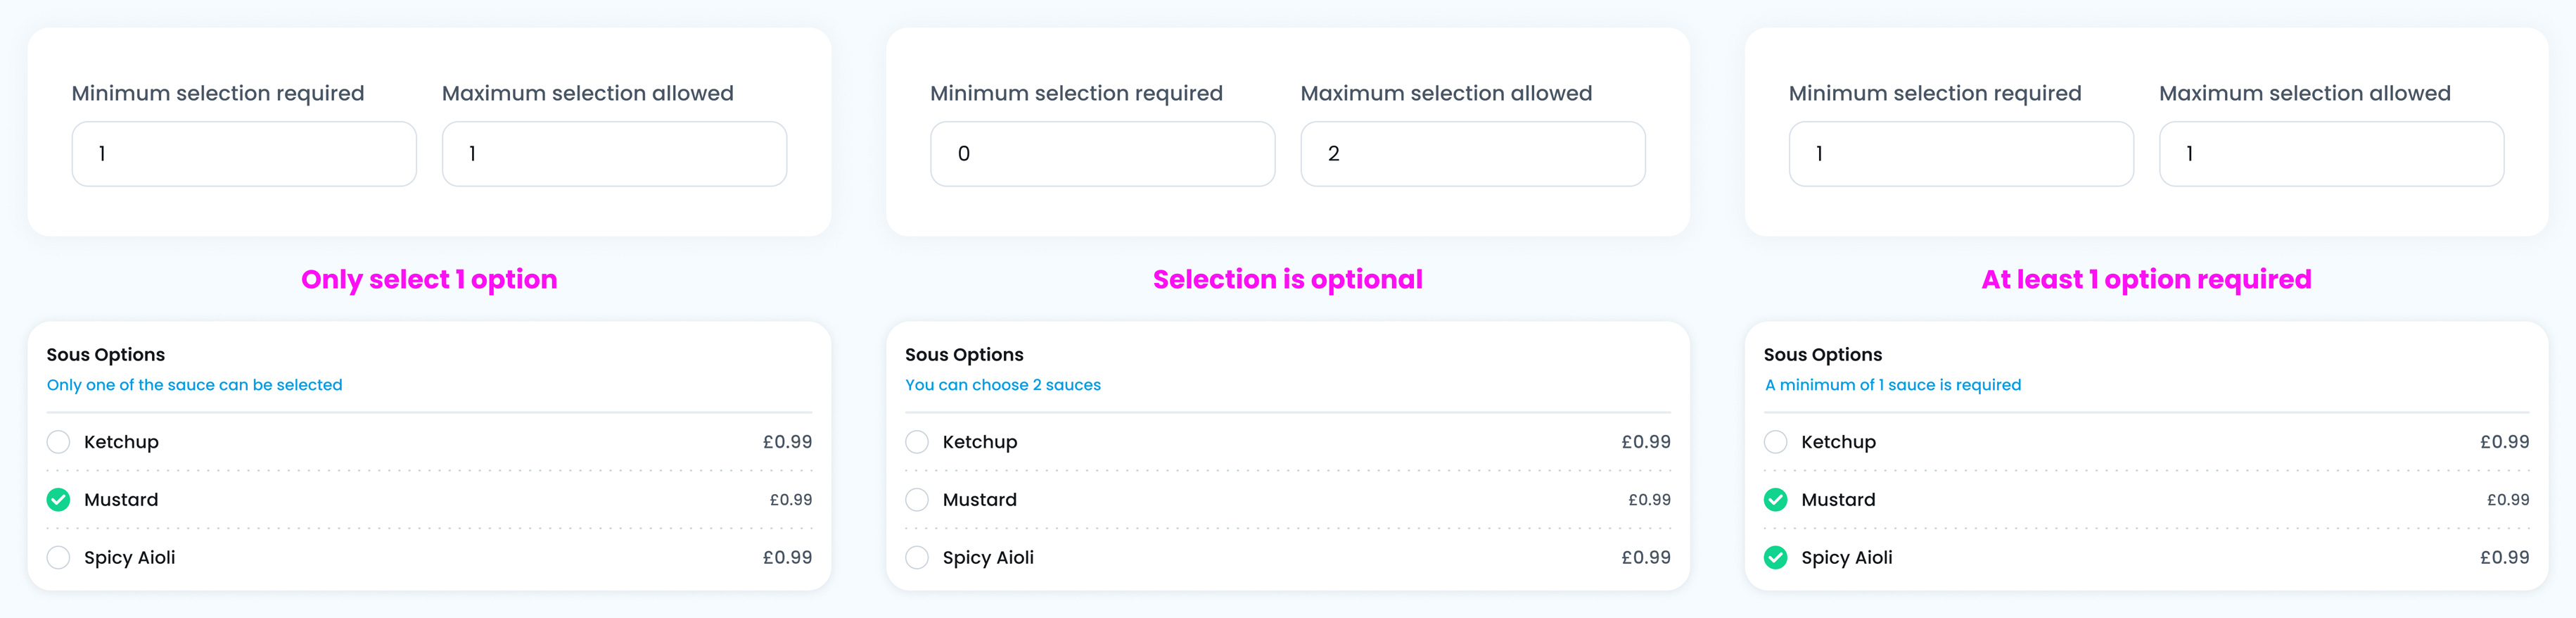The image size is (2576, 618).
Task: Click Maximum selection field above 'At least 1 option required'
Action: pyautogui.click(x=2331, y=154)
